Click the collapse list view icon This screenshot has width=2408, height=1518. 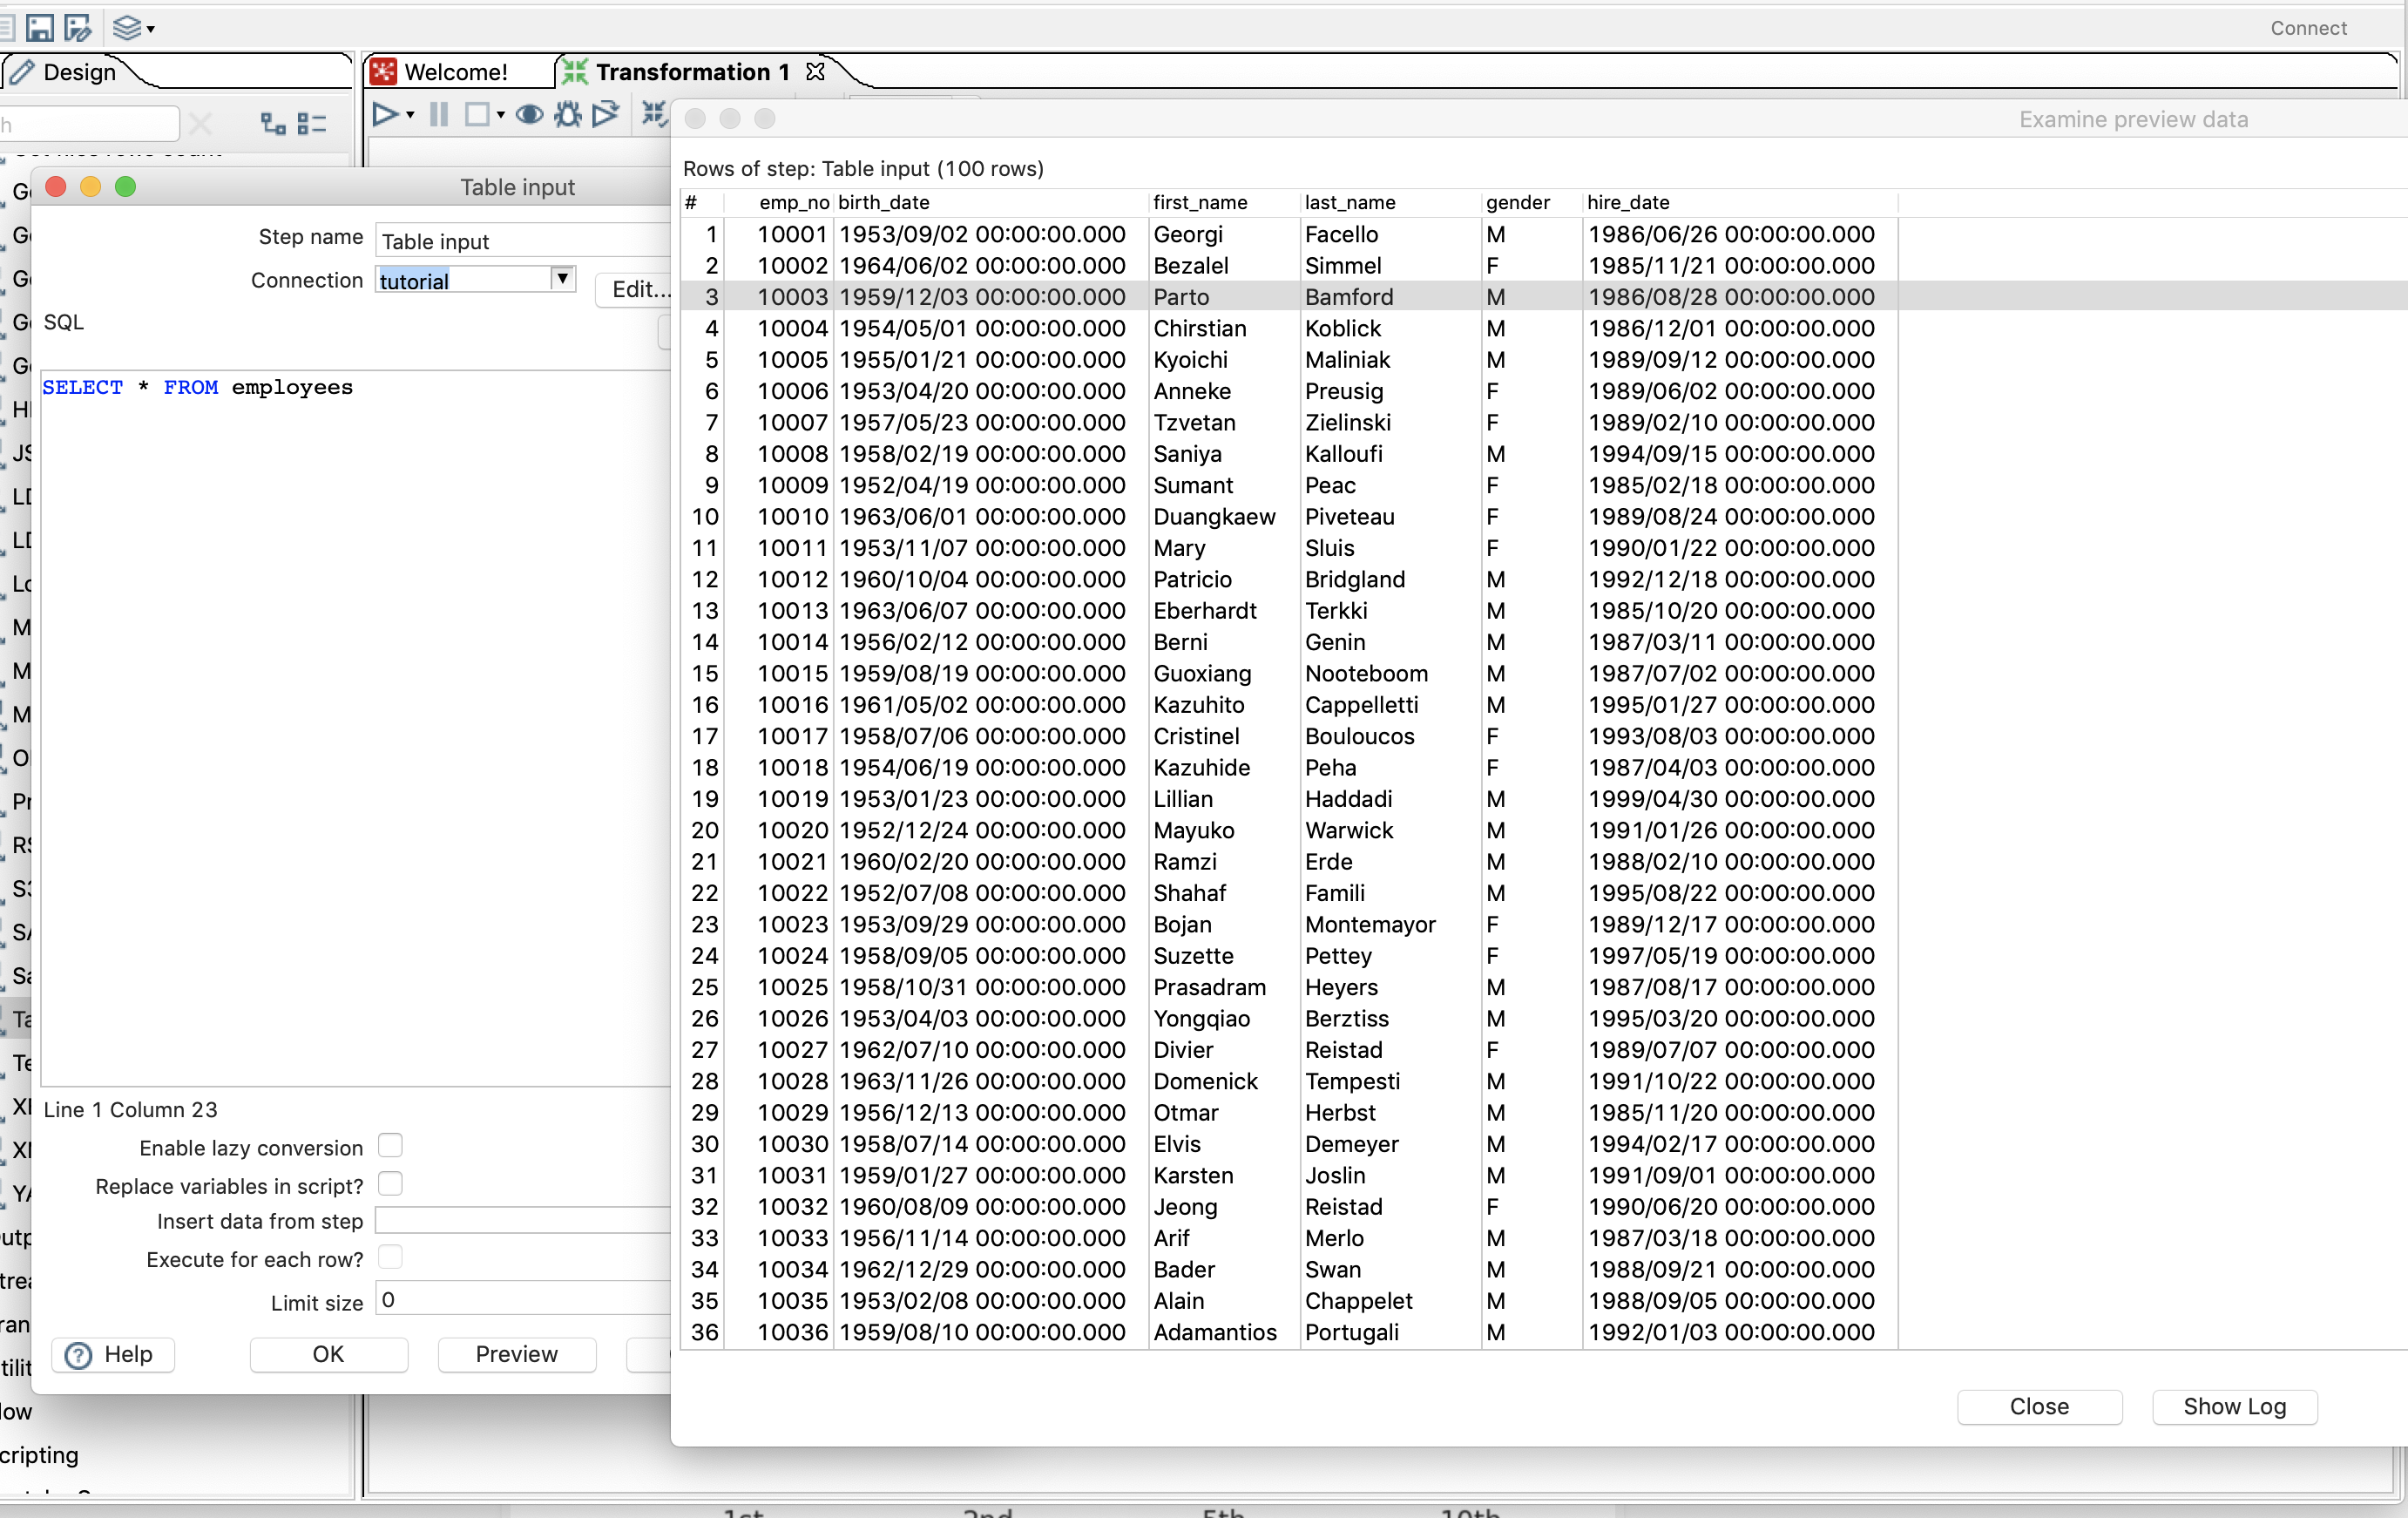click(x=312, y=123)
